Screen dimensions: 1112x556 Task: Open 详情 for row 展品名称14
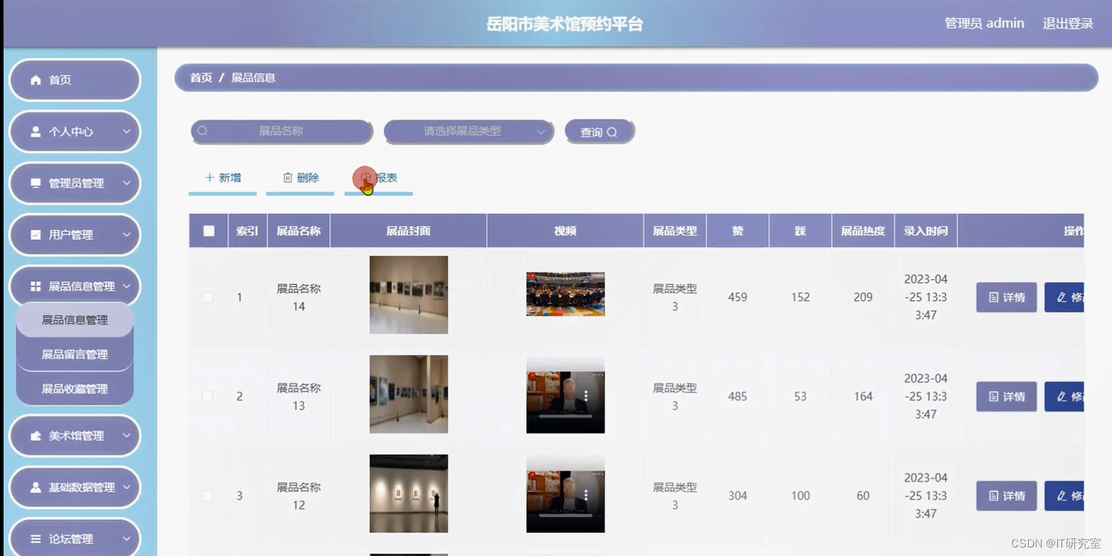click(x=1006, y=297)
